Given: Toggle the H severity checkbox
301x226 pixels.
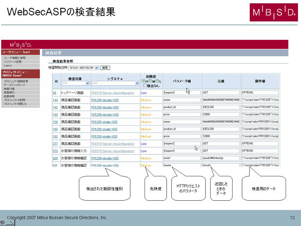Looking at the screenshot, I should pos(143,81).
